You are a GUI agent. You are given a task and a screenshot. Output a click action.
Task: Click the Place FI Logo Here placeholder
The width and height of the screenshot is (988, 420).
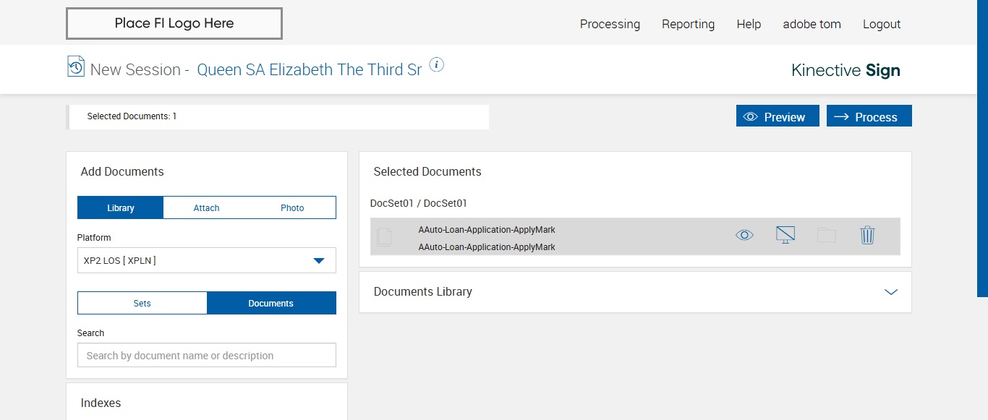(174, 24)
